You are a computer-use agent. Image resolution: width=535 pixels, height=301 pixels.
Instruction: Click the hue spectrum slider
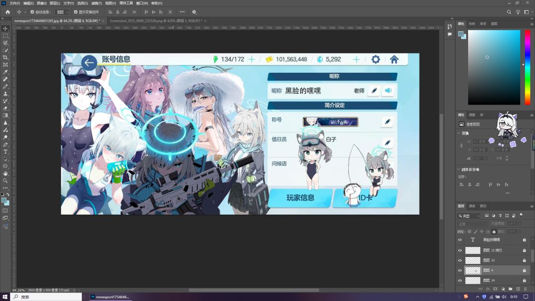click(528, 67)
